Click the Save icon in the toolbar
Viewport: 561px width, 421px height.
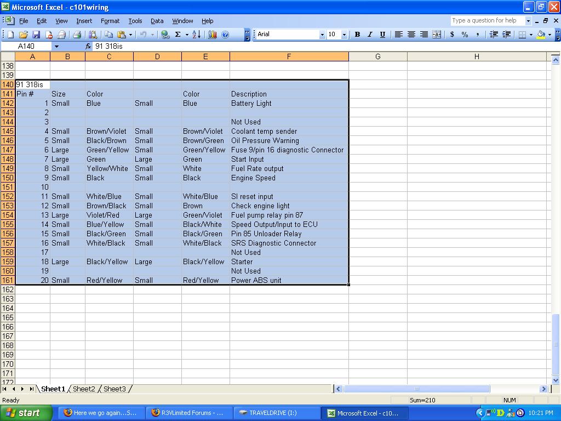tap(36, 34)
